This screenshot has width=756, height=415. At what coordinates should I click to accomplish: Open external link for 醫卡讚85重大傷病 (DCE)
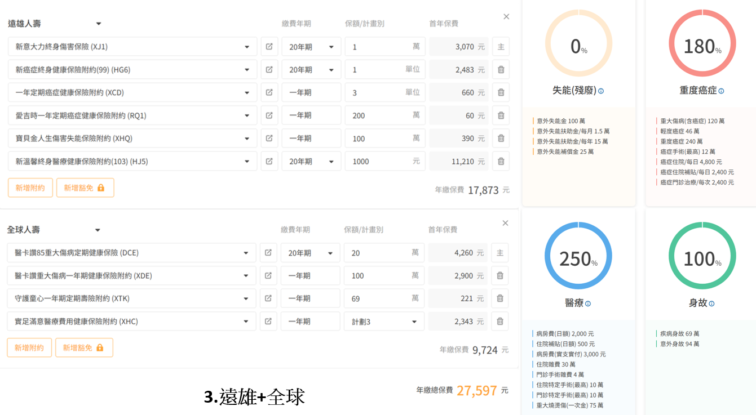tap(268, 253)
